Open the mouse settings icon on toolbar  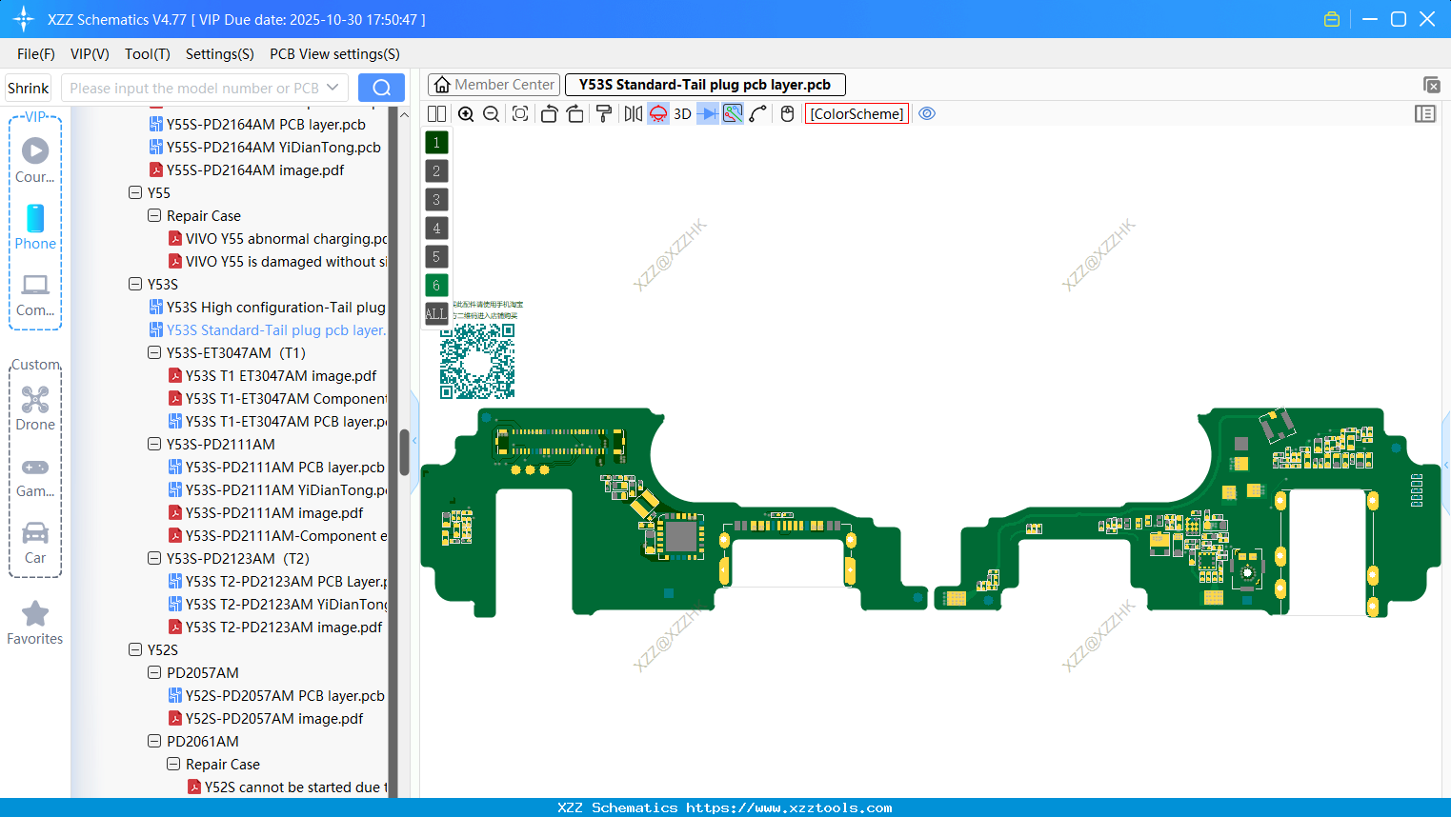point(786,113)
